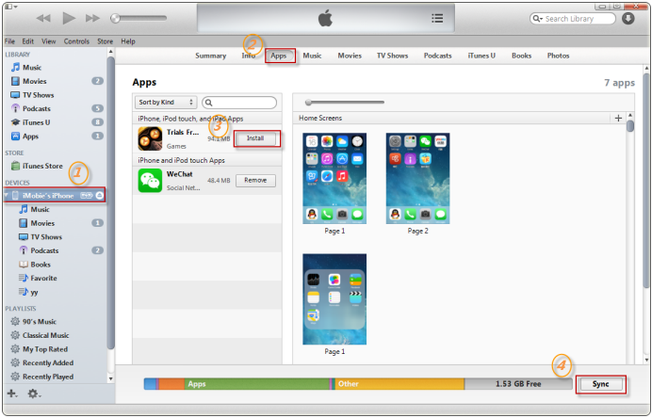Switch to the Books tab
This screenshot has width=652, height=418.
point(521,56)
